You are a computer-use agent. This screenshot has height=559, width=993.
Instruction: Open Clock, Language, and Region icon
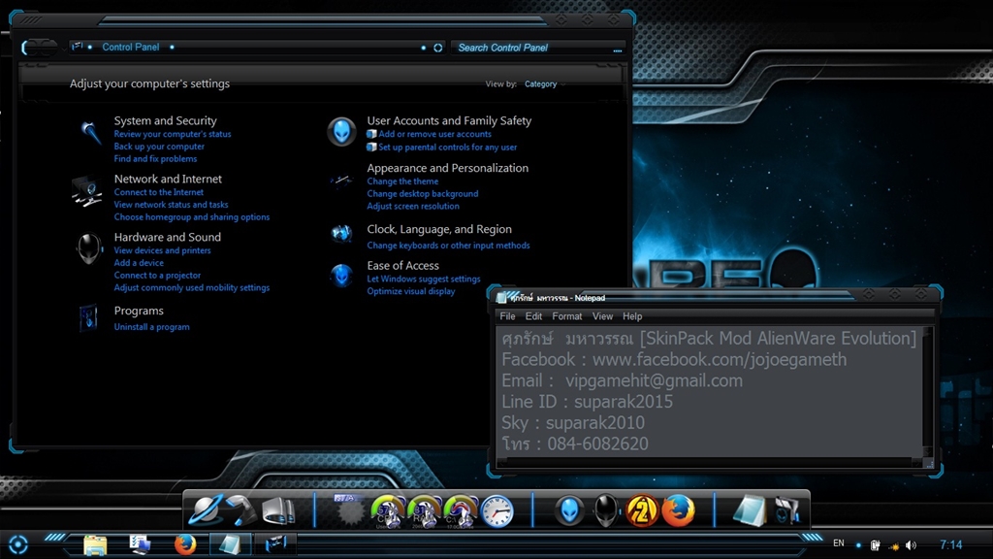coord(341,233)
